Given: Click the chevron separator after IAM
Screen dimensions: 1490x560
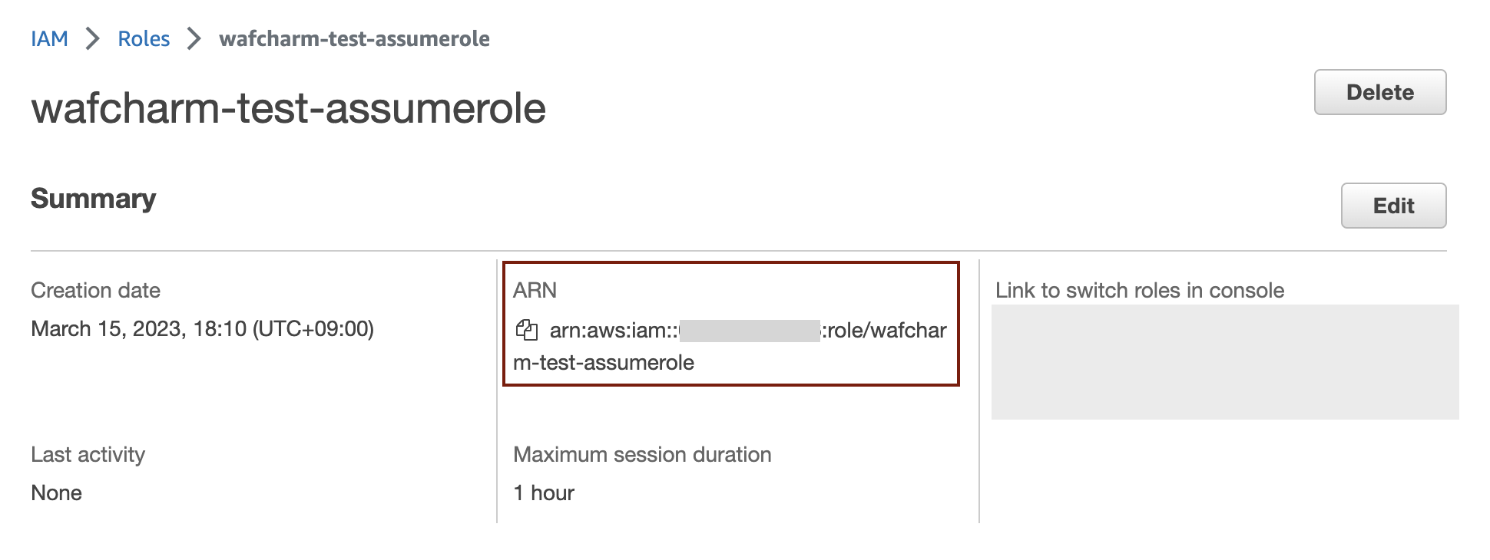Looking at the screenshot, I should (x=93, y=38).
